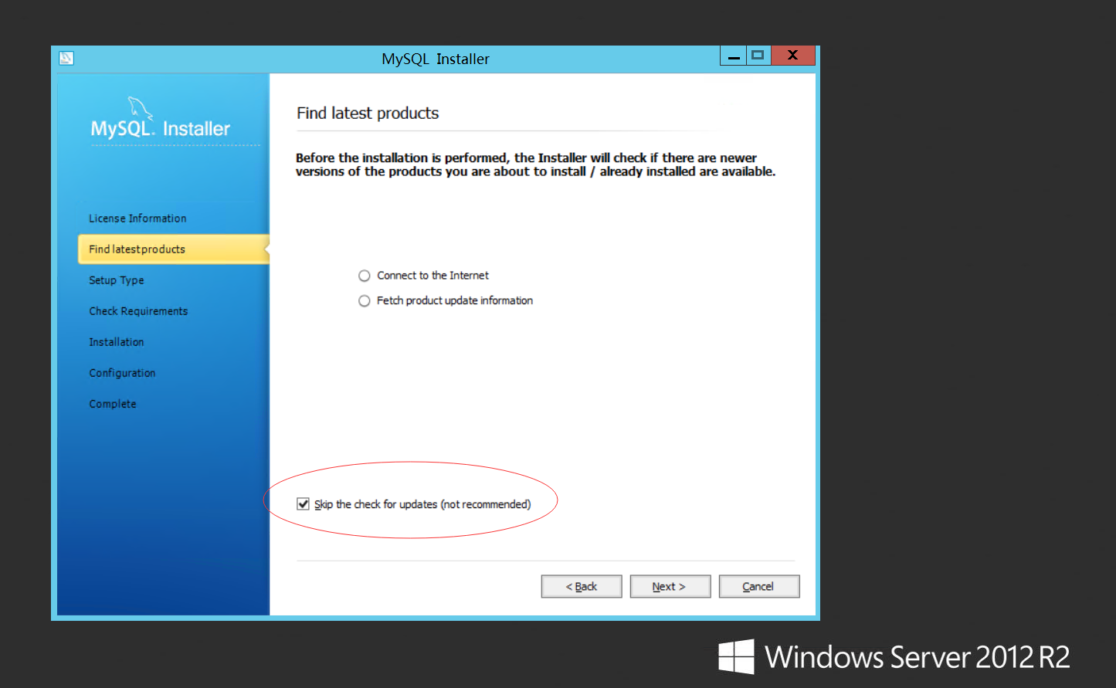The height and width of the screenshot is (688, 1116).
Task: Open the Configuration step in sidebar
Action: point(122,373)
